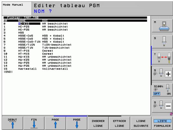Click the EFFACER LIGNE softkey
Image resolution: width=173 pixels, height=130 pixels.
[x=119, y=123]
